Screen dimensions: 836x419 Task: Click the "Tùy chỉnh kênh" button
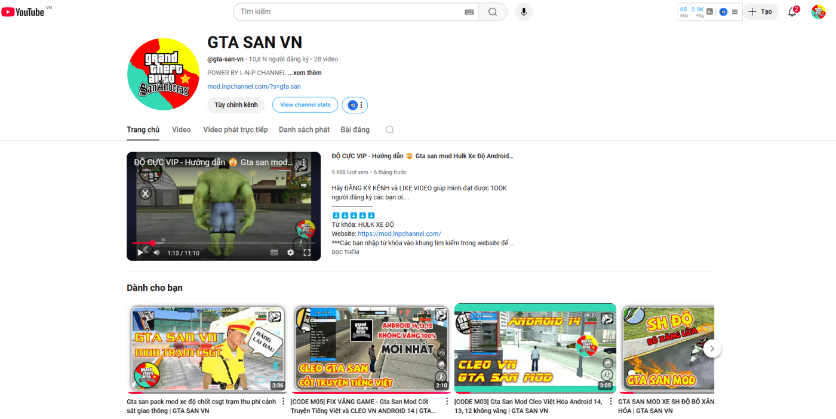236,105
